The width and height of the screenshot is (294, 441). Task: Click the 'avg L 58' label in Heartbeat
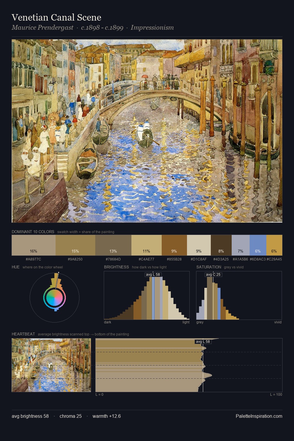(x=203, y=342)
